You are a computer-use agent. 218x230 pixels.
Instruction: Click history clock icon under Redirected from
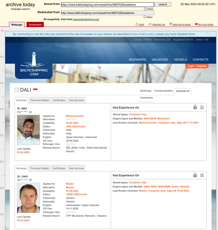click(145, 17)
